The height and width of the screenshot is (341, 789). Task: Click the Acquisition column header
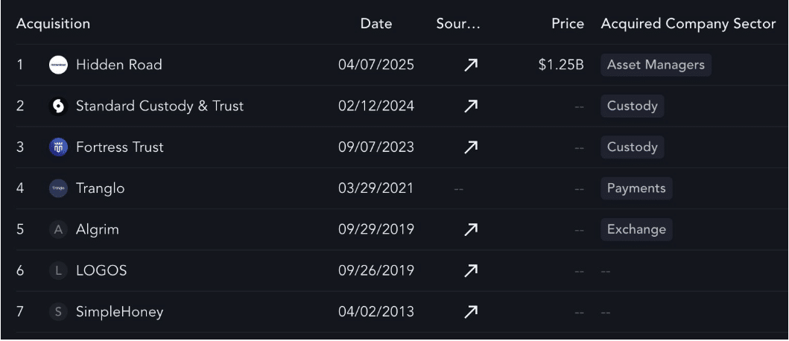(53, 24)
